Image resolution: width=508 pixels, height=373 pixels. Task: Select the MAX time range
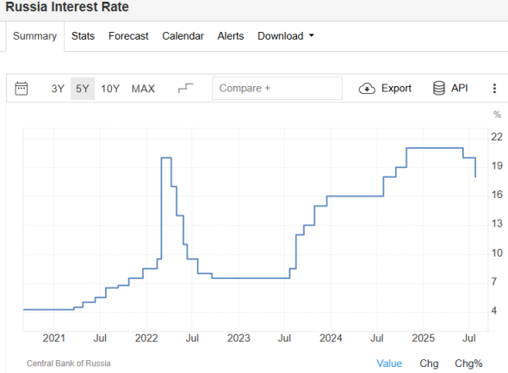143,89
